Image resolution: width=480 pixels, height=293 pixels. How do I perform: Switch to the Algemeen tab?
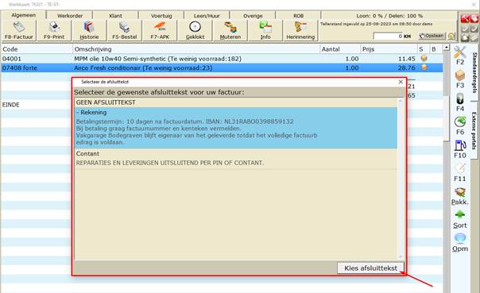(x=23, y=15)
